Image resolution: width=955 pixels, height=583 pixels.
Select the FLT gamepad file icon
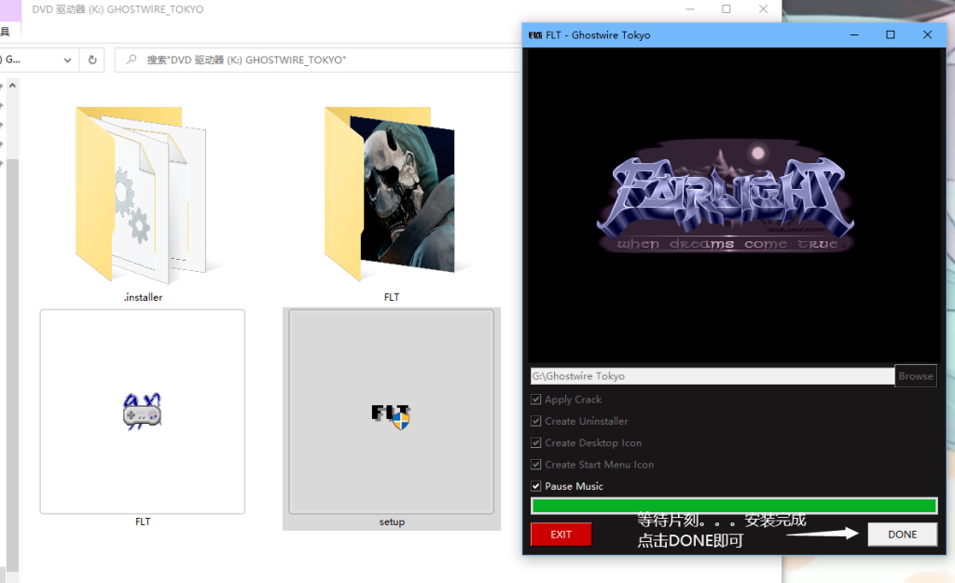click(143, 412)
